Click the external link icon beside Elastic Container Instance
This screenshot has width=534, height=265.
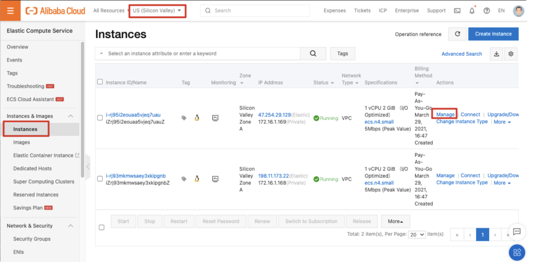pyautogui.click(x=77, y=155)
